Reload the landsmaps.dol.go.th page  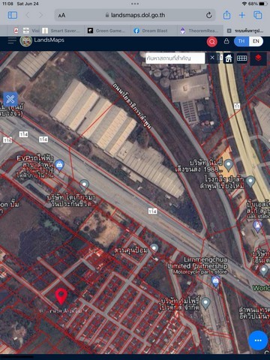(209, 15)
